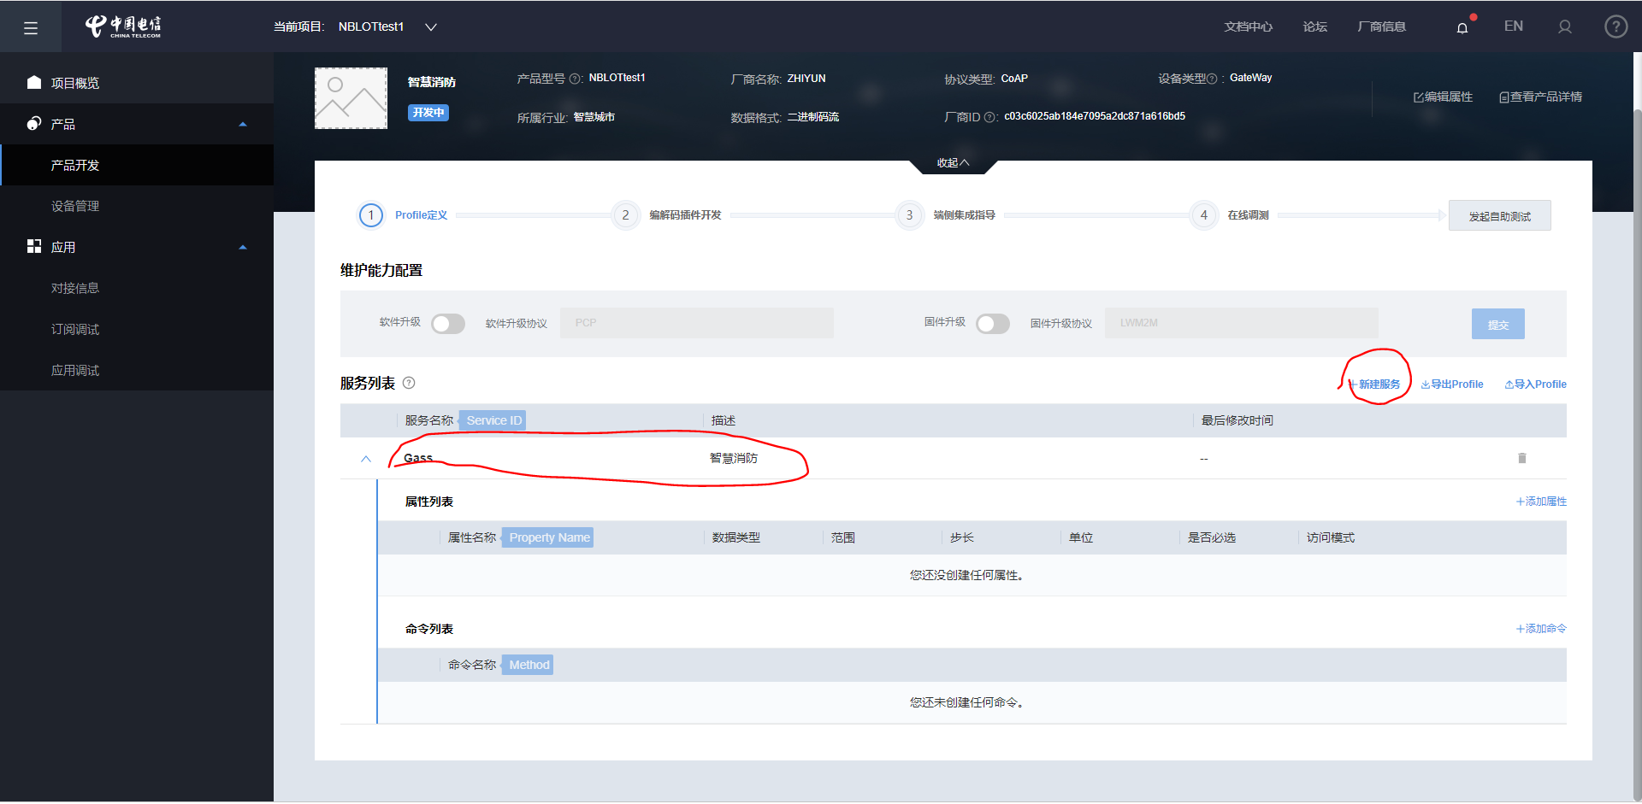
Task: Collapse the 产品 sidebar section arrow
Action: (243, 124)
